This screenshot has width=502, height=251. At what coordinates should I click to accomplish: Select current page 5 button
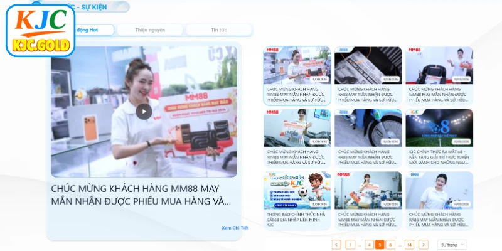[x=380, y=245]
